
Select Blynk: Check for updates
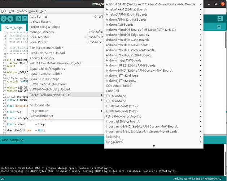point(66,69)
